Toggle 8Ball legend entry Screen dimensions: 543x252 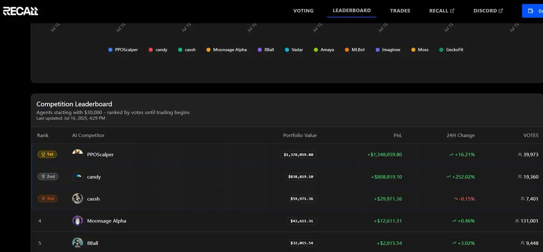[266, 50]
